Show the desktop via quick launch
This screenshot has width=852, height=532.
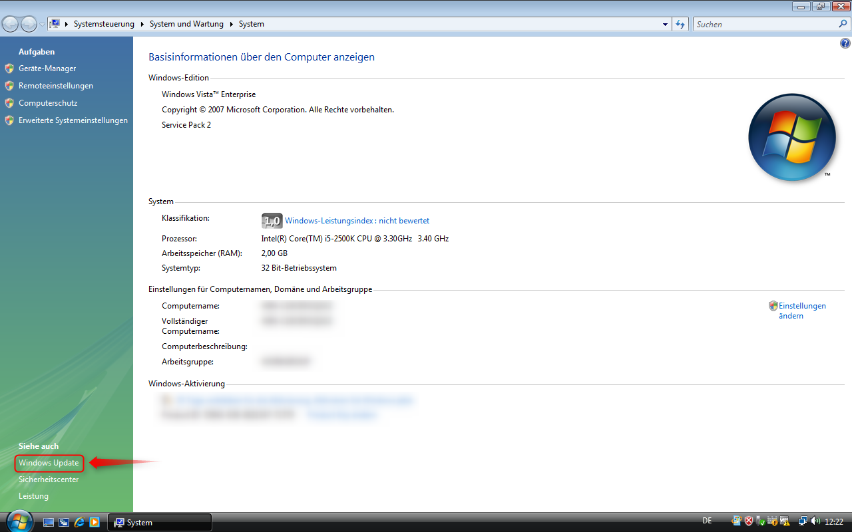(x=49, y=522)
